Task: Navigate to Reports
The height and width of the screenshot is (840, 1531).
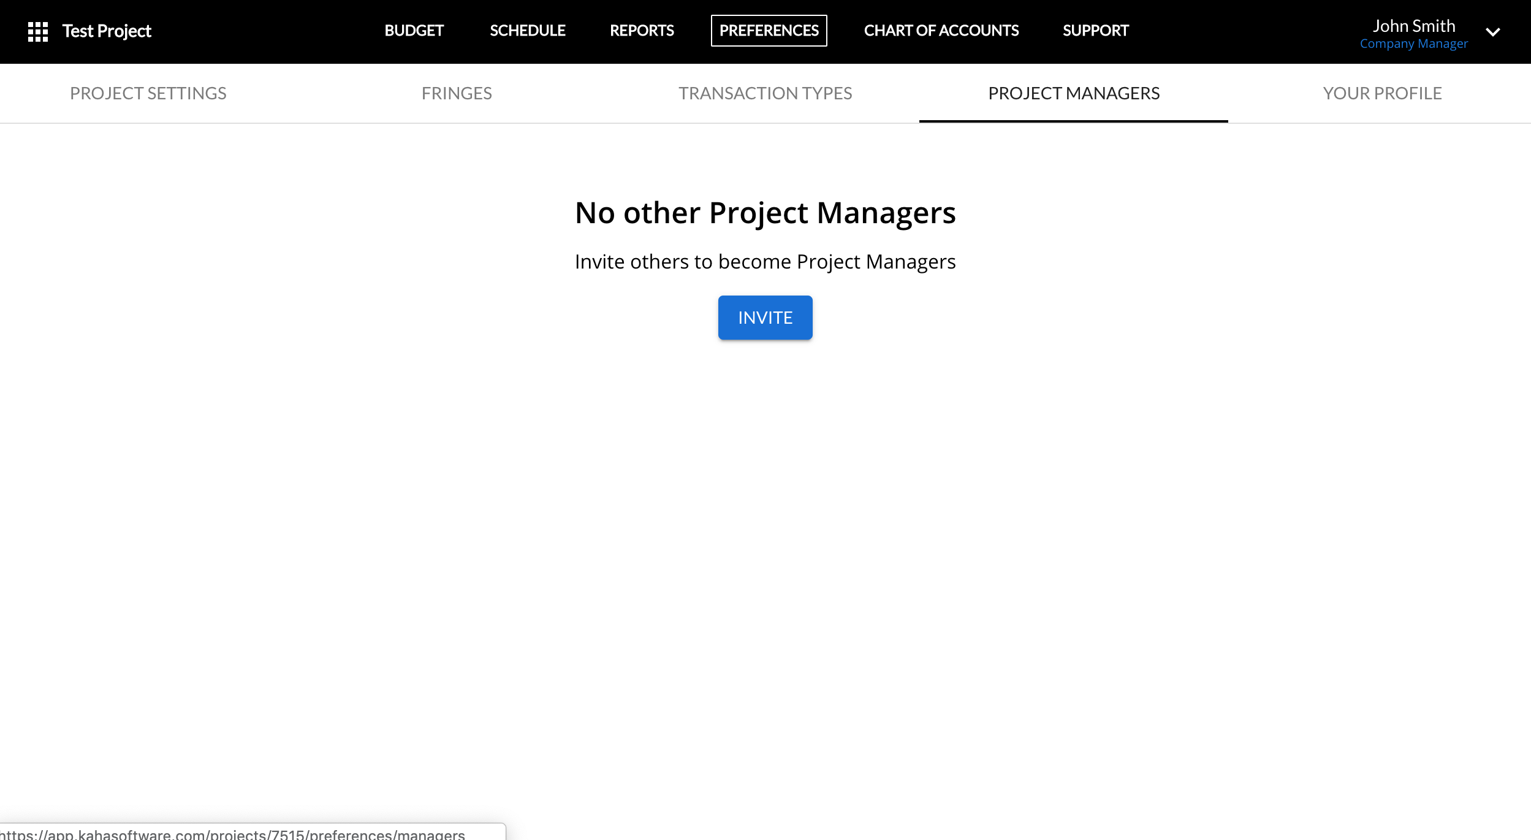Action: click(642, 31)
